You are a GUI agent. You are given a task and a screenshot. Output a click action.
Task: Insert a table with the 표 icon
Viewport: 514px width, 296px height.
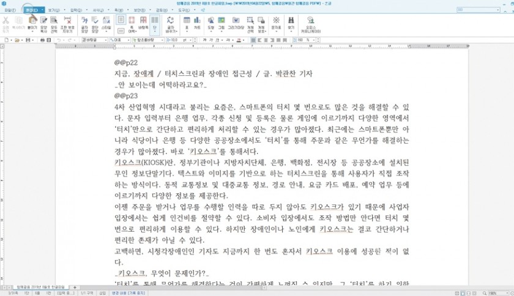coord(185,23)
